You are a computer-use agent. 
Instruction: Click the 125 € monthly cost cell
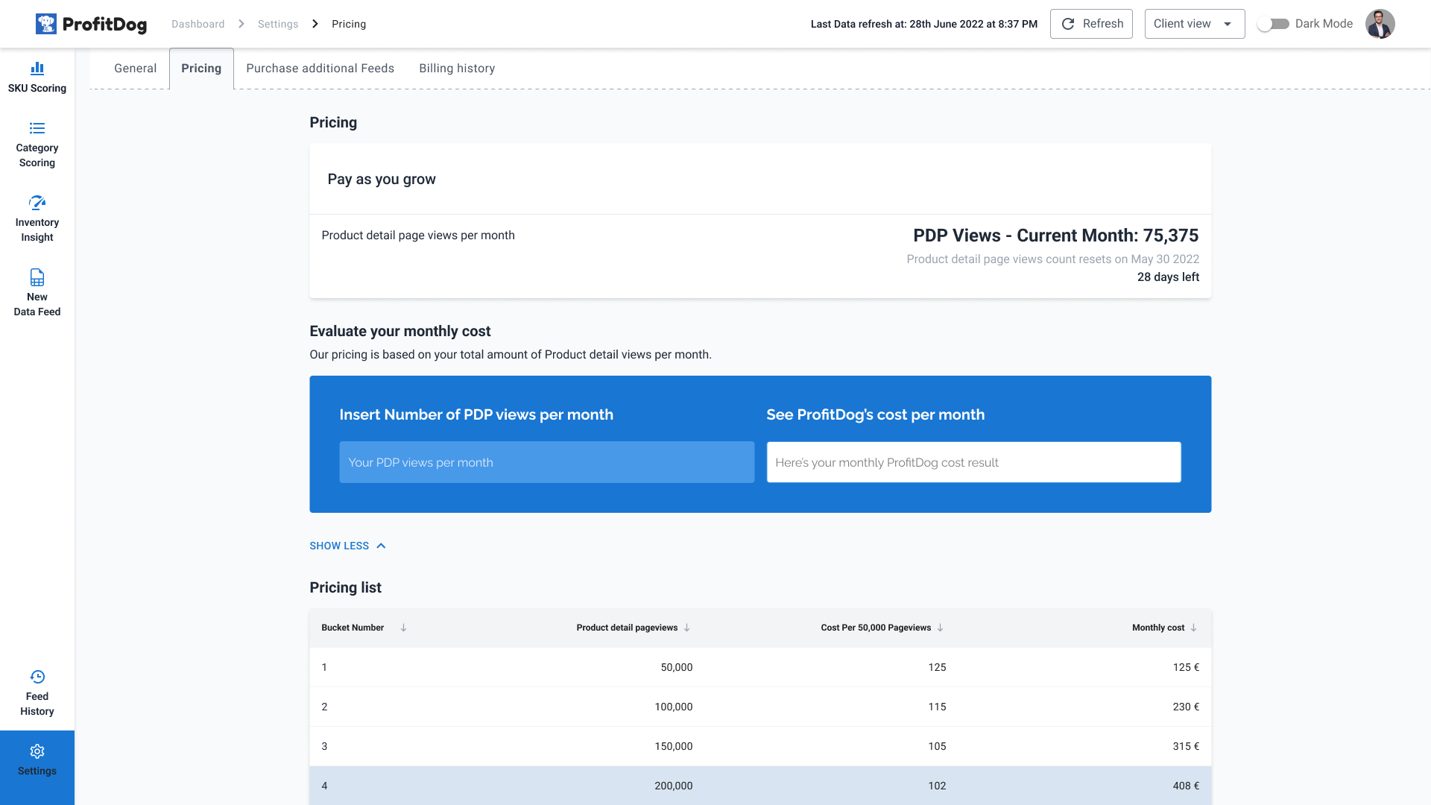[1186, 667]
